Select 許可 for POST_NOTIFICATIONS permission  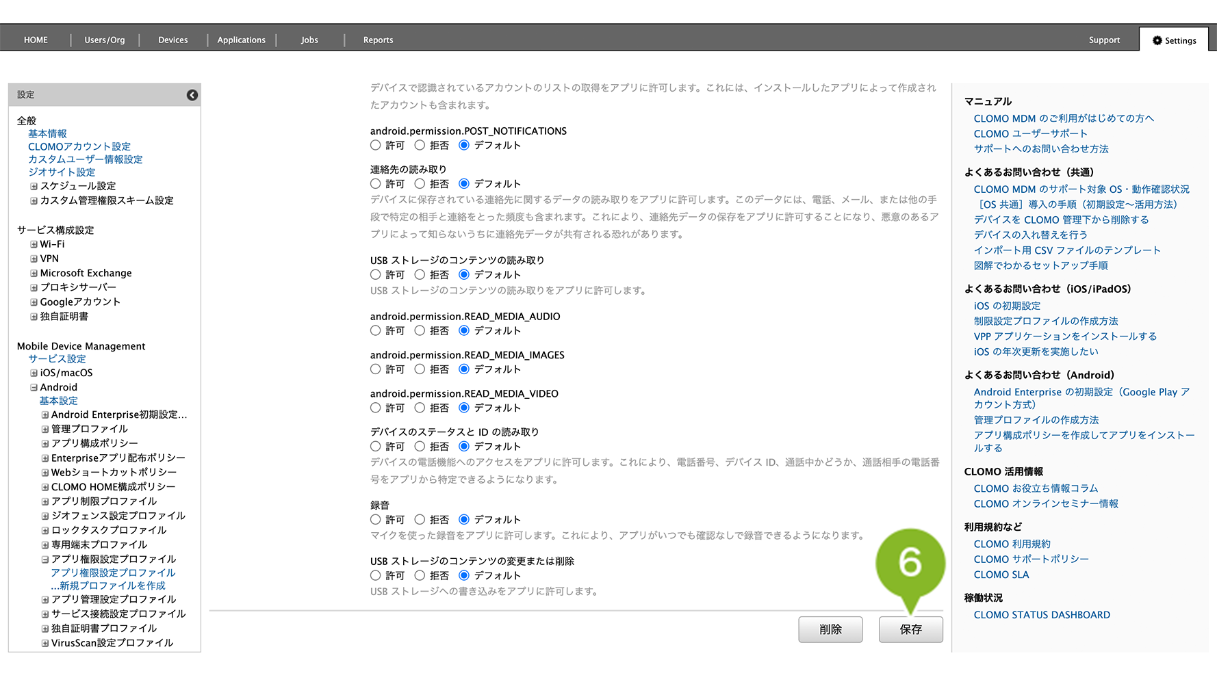click(375, 145)
